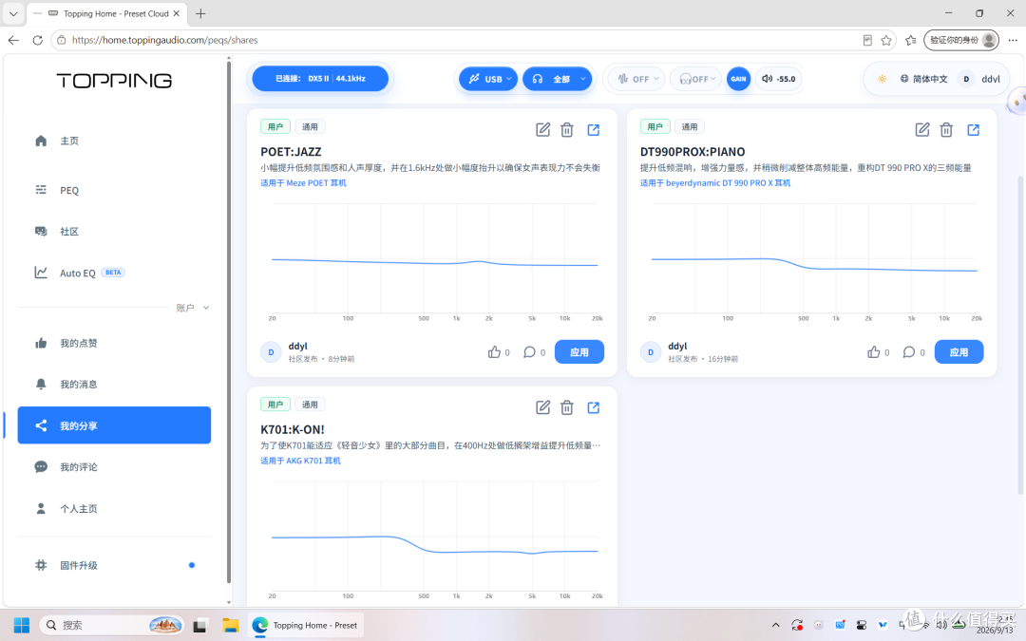Click the POET:JAZZ title
This screenshot has width=1026, height=641.
point(292,152)
